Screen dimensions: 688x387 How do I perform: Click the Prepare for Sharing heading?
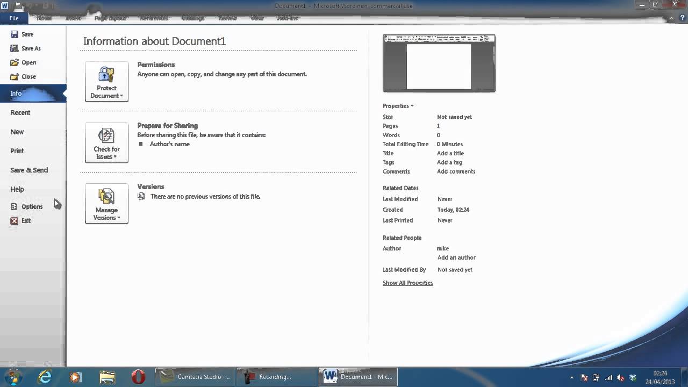coord(168,126)
